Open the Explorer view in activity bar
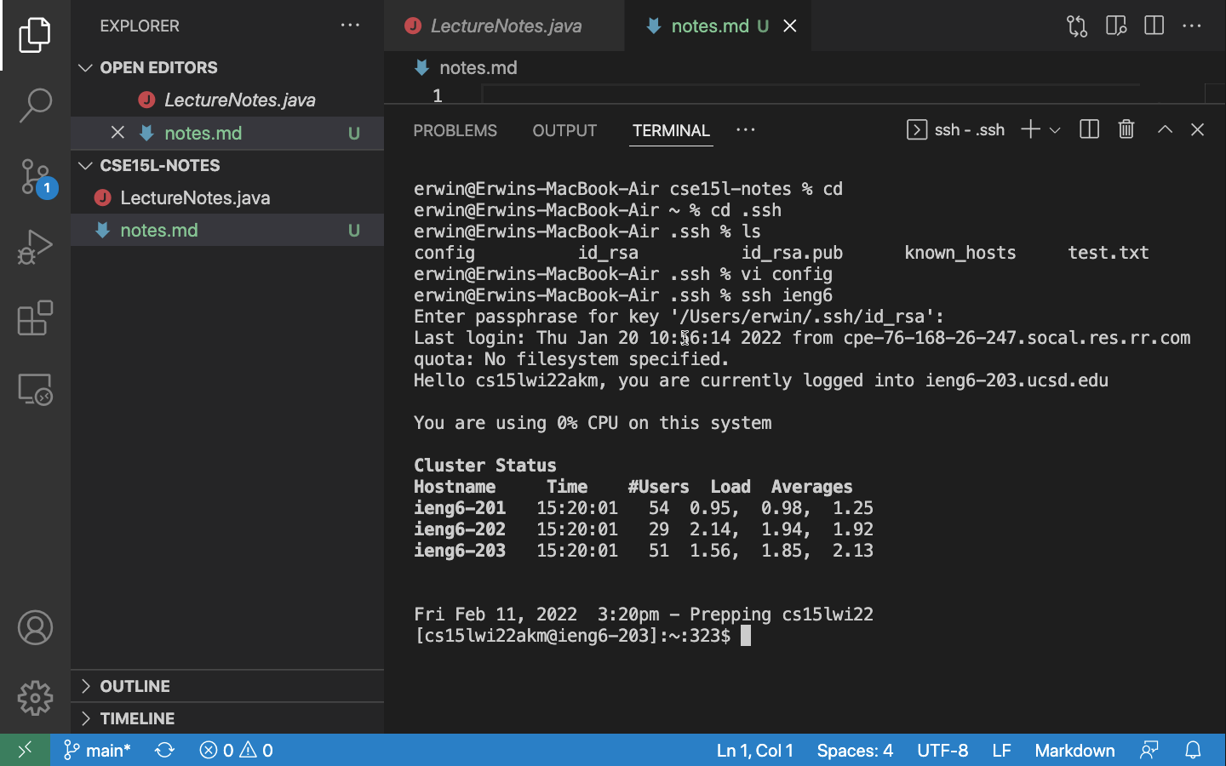 click(35, 35)
